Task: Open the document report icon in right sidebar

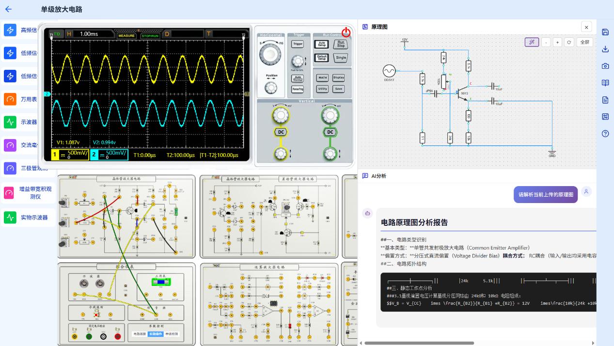Action: (605, 100)
